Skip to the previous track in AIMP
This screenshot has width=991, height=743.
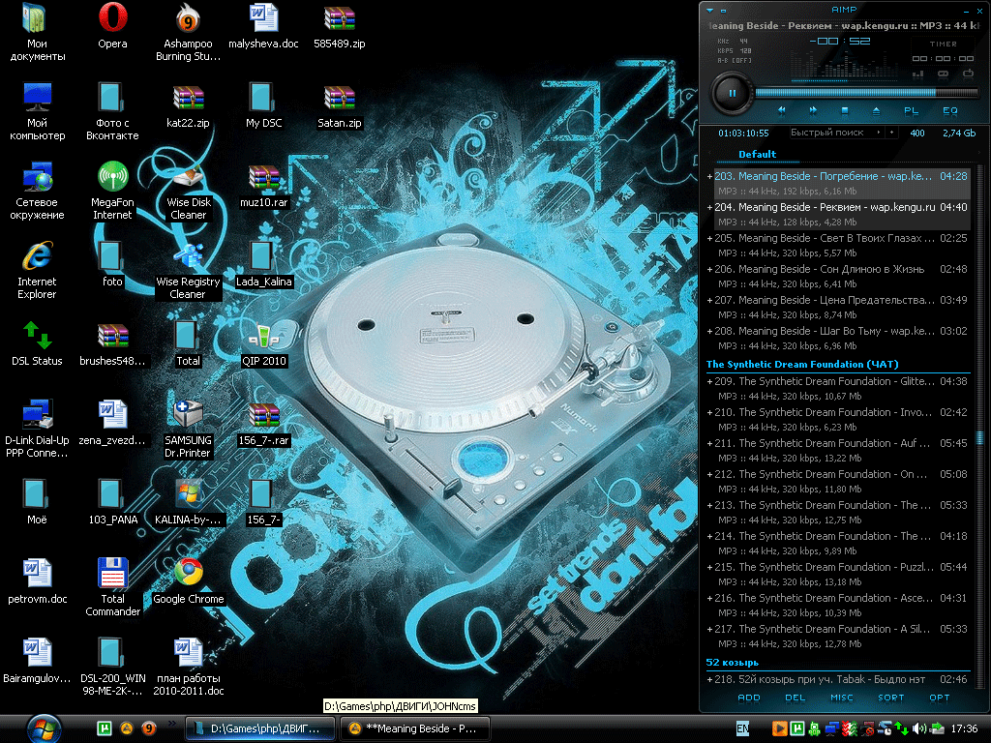tap(782, 110)
